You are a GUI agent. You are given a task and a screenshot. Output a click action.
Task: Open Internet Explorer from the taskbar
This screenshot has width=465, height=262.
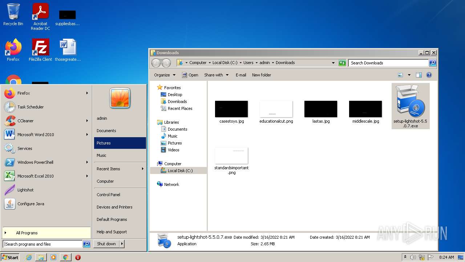coord(29,257)
